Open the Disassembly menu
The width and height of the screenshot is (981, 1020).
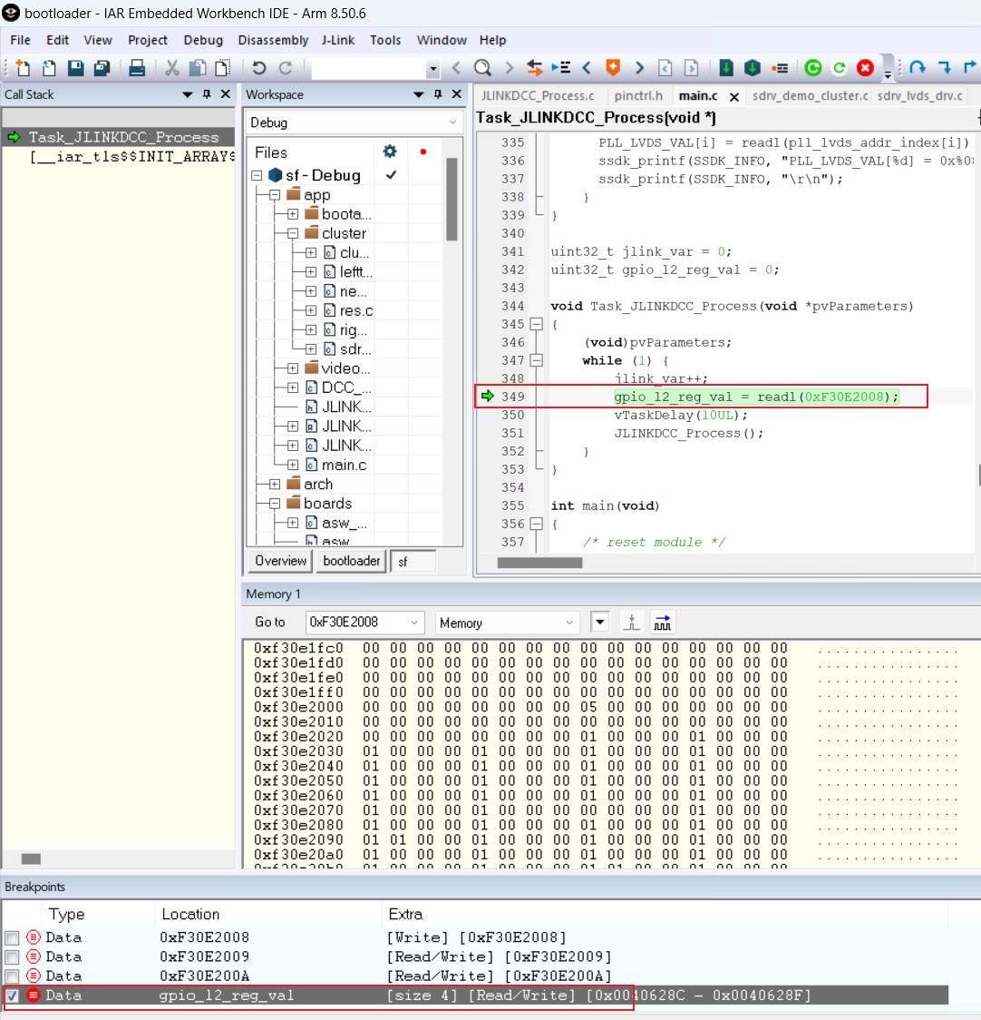273,40
